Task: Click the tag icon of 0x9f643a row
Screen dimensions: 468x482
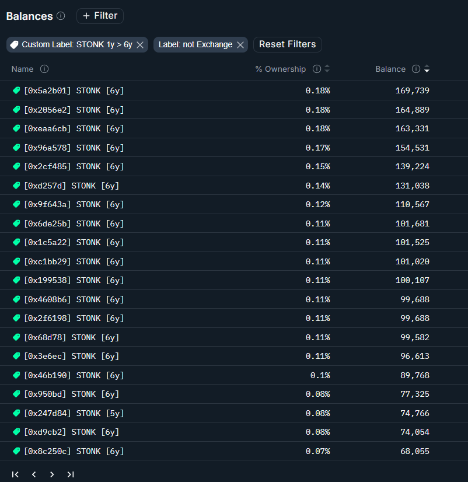Action: tap(16, 204)
